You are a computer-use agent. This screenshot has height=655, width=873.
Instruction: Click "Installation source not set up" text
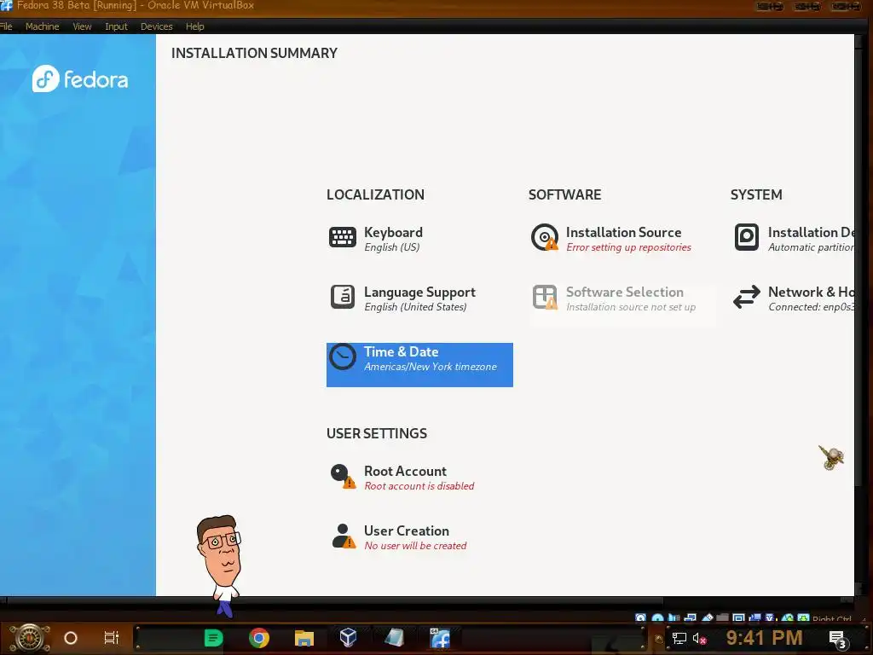[631, 307]
